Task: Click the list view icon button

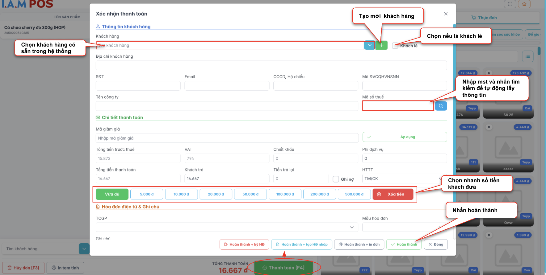Action: coord(527,56)
